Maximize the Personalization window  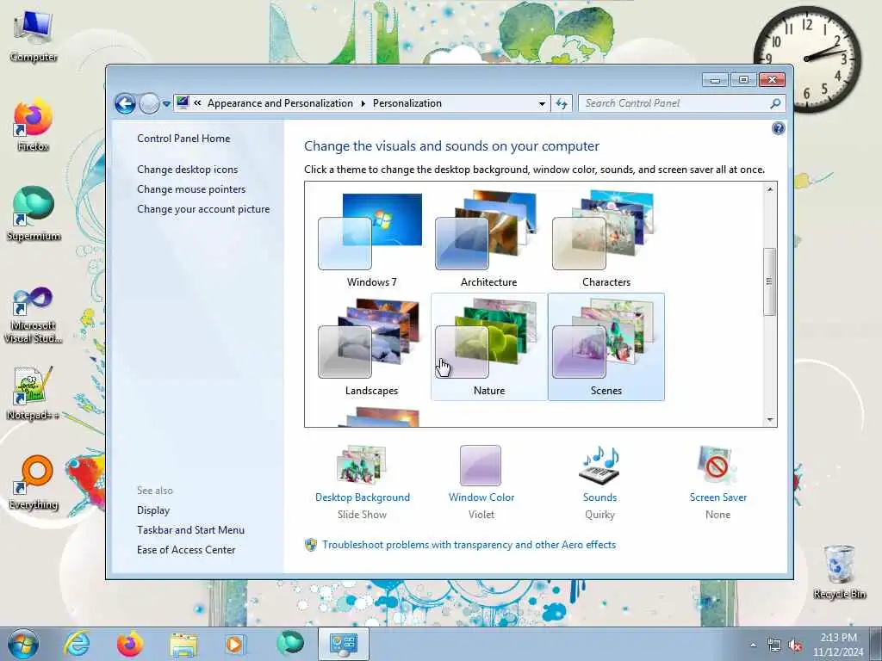point(743,80)
